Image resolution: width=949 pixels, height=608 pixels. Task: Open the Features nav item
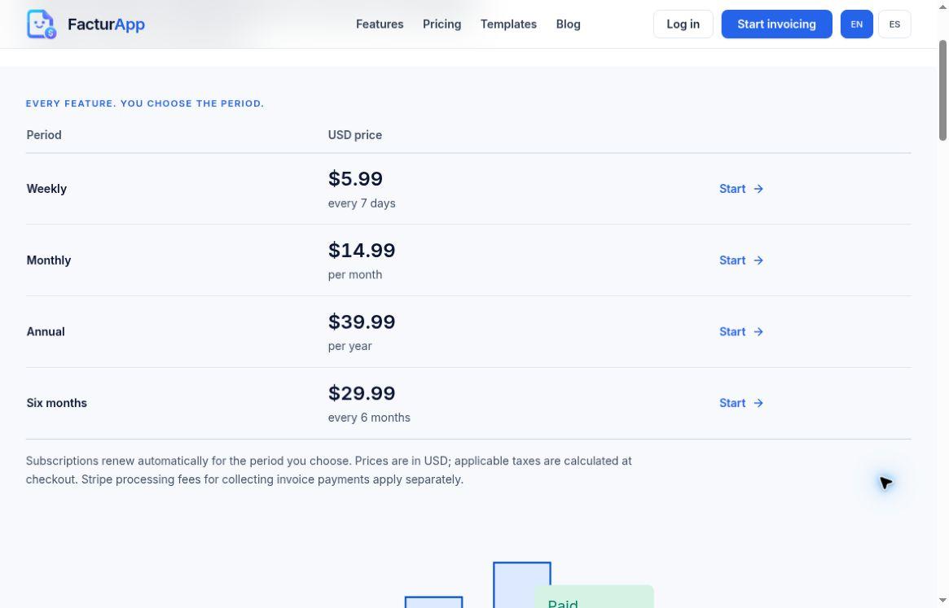380,24
